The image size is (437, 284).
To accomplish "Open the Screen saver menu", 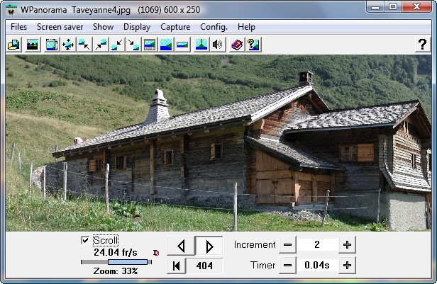I will pos(60,27).
